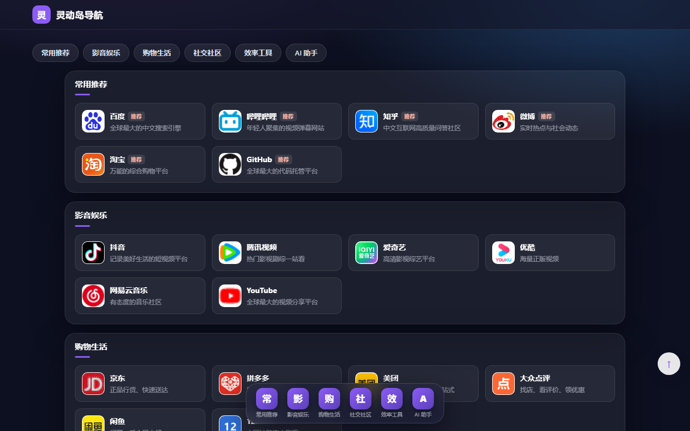Click the text "正品行货、快速送达"
This screenshot has width=690, height=431.
139,390
